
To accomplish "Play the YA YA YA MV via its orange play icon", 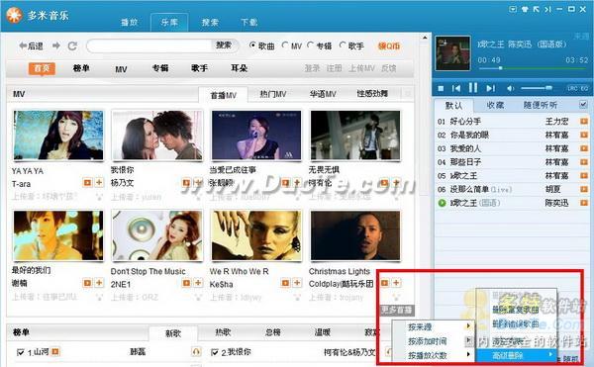I will click(x=87, y=183).
